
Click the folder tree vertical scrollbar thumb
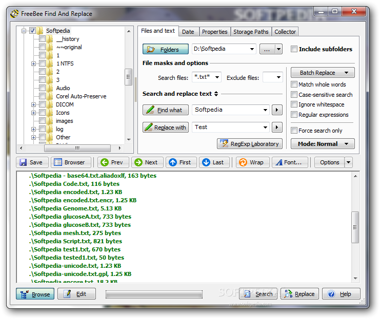128,77
